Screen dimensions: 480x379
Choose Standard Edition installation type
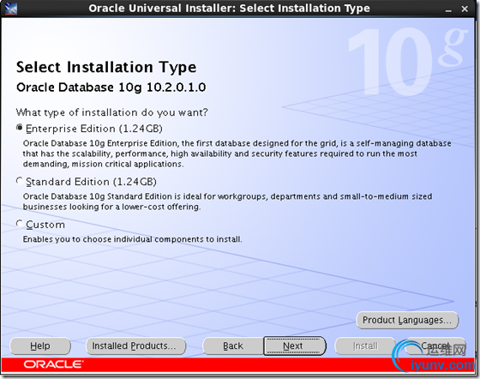point(20,181)
